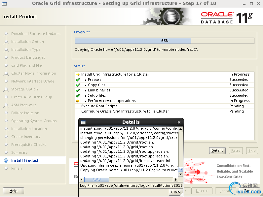The height and width of the screenshot is (197, 263).
Task: Click the 65% progress bar
Action: (x=165, y=41)
